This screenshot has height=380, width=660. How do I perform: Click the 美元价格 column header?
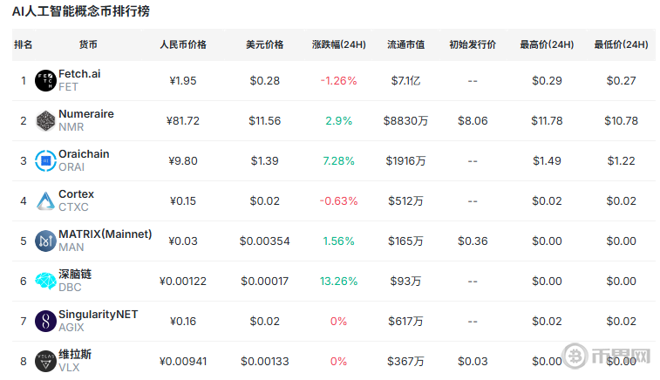click(x=265, y=44)
